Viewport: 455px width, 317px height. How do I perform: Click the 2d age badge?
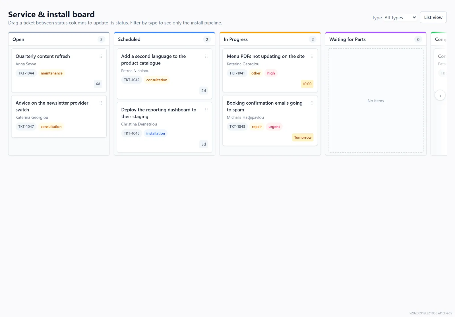[x=204, y=91]
